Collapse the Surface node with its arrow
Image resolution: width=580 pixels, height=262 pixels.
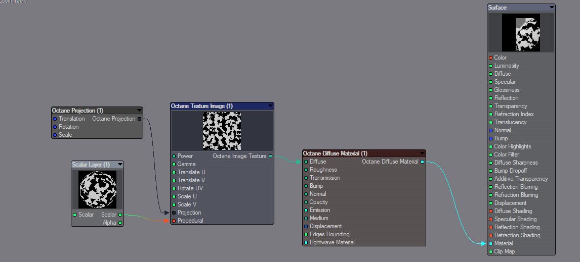coord(552,8)
